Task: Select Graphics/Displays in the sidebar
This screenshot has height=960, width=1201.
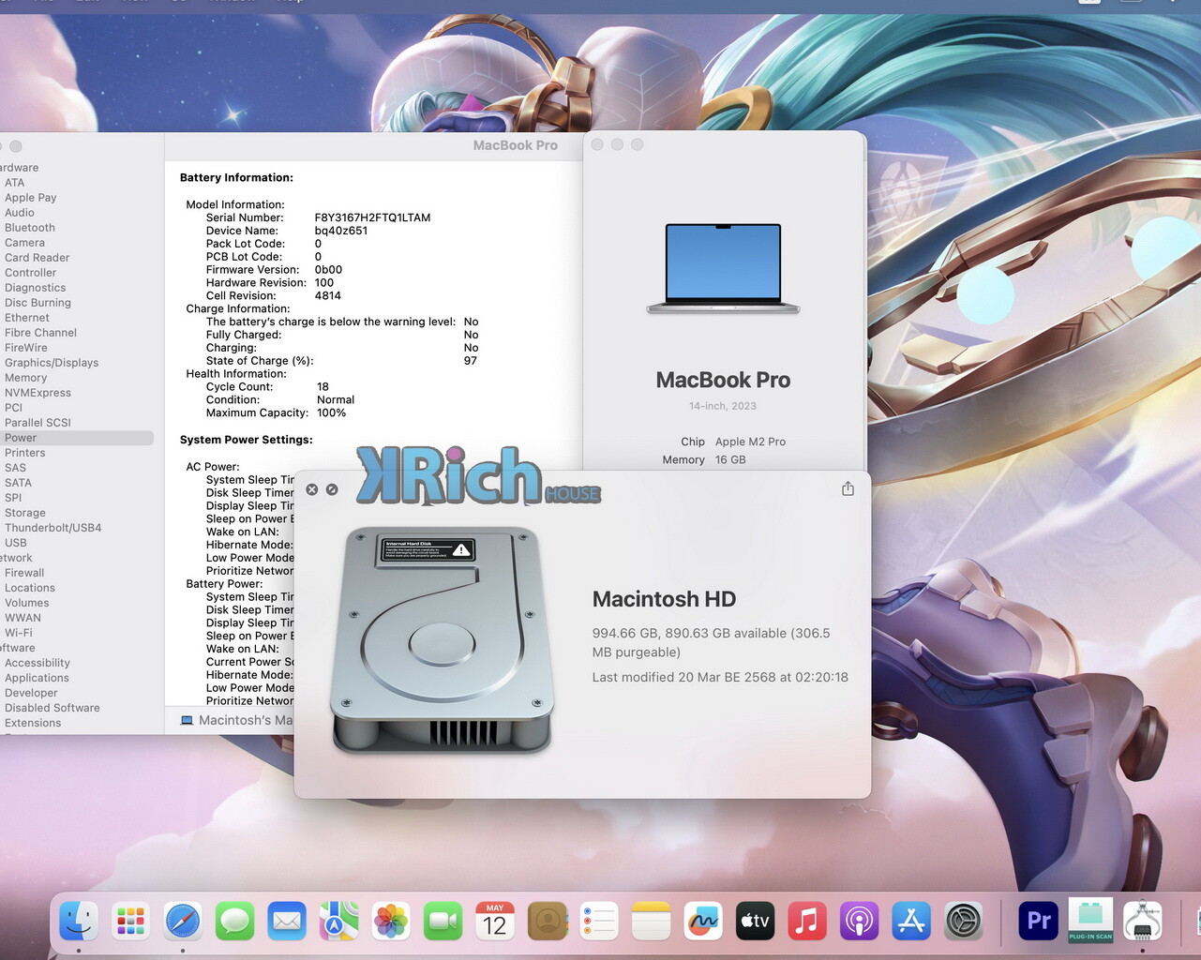Action: pos(52,363)
